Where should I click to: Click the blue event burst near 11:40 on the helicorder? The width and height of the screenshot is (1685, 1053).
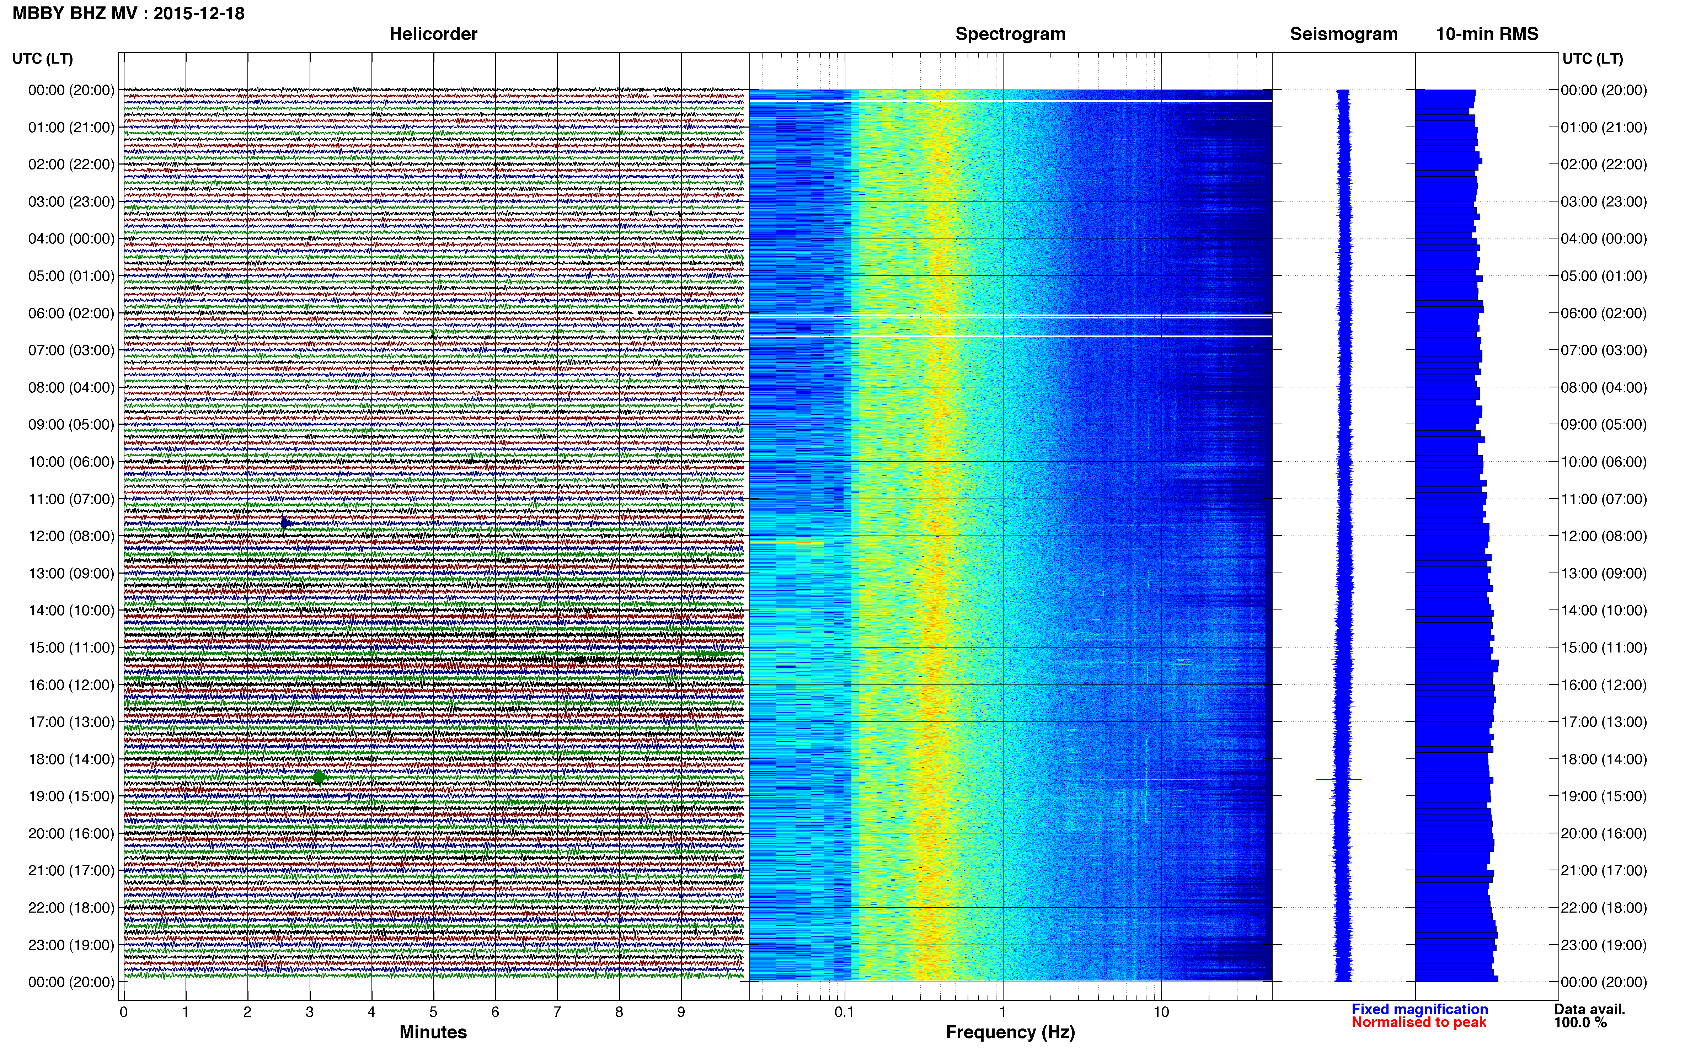coord(285,523)
